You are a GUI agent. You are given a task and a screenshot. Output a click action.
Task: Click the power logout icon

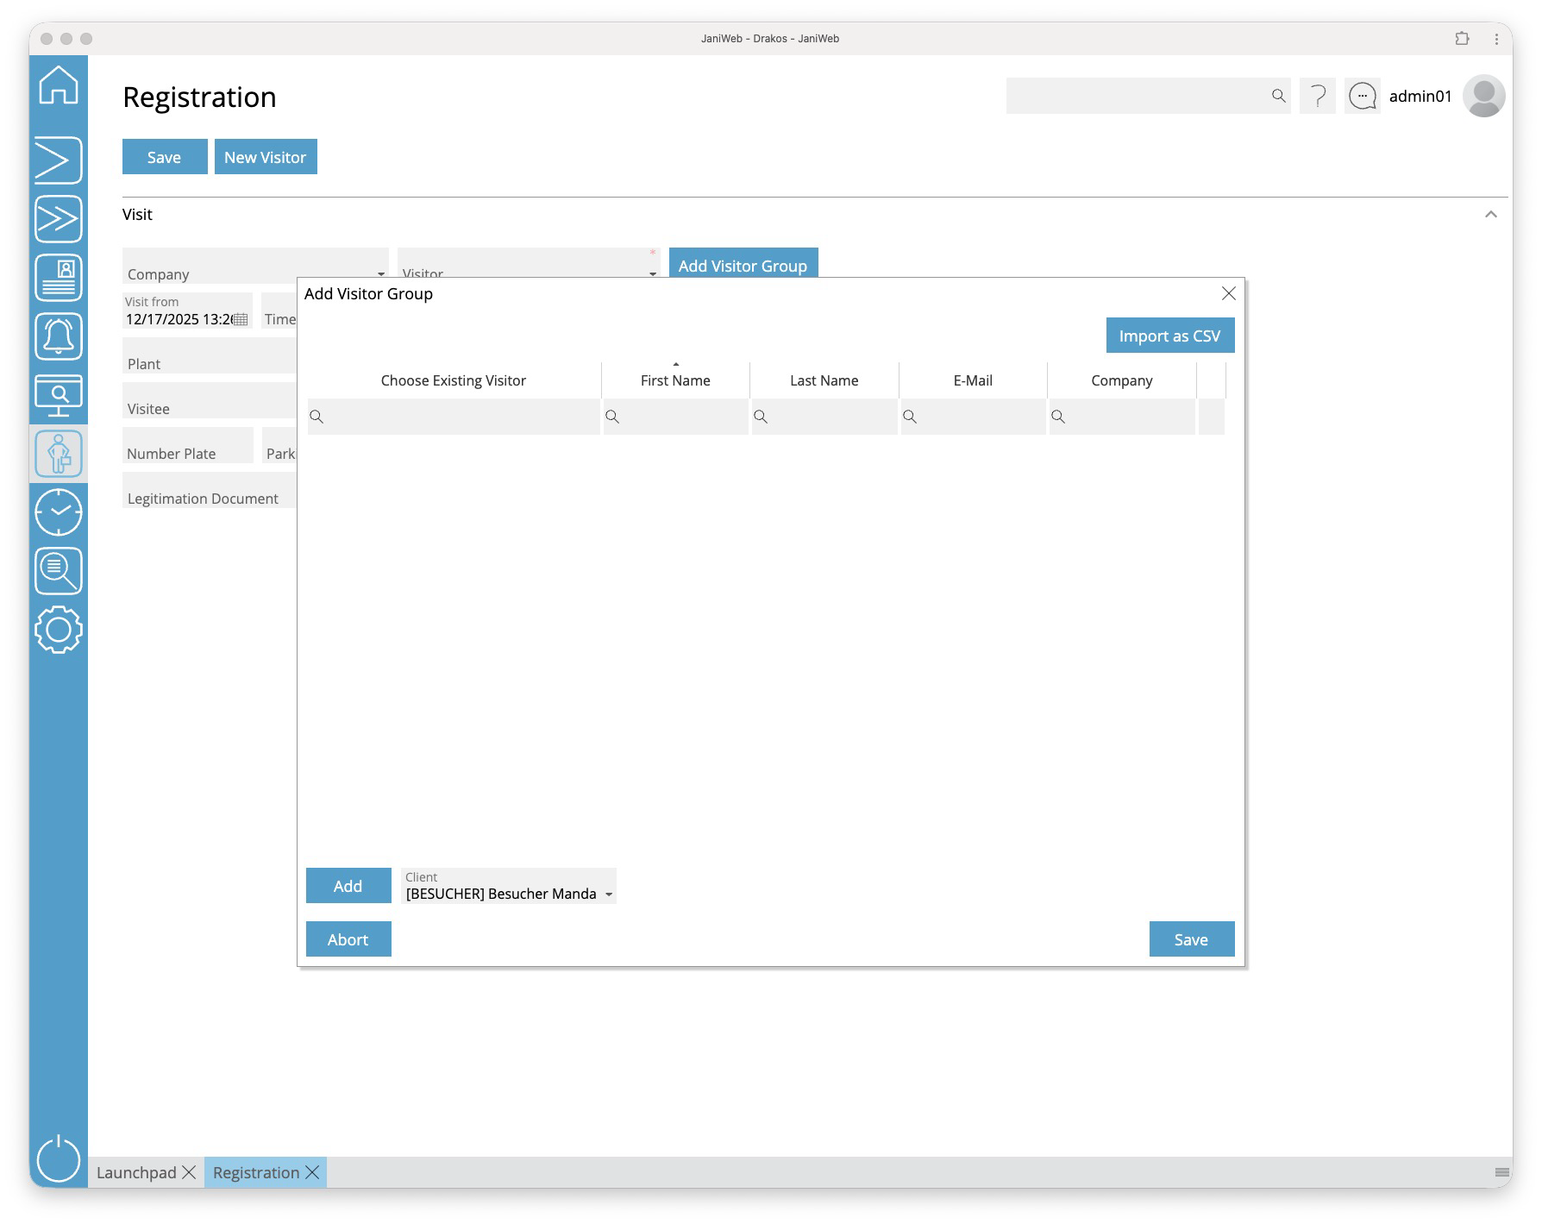[x=59, y=1158]
